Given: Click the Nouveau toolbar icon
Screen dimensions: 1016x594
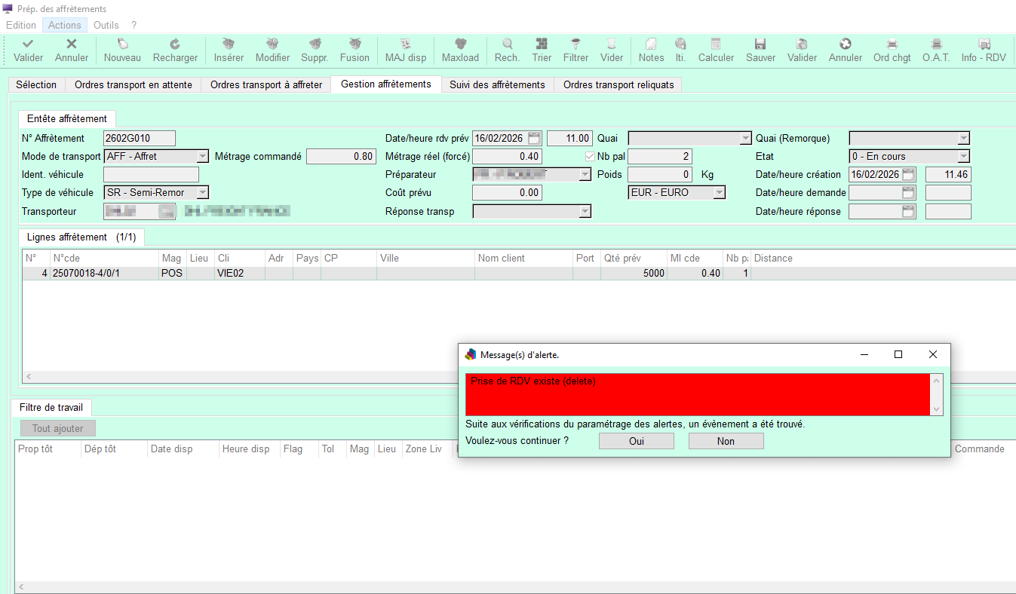Looking at the screenshot, I should pos(122,44).
